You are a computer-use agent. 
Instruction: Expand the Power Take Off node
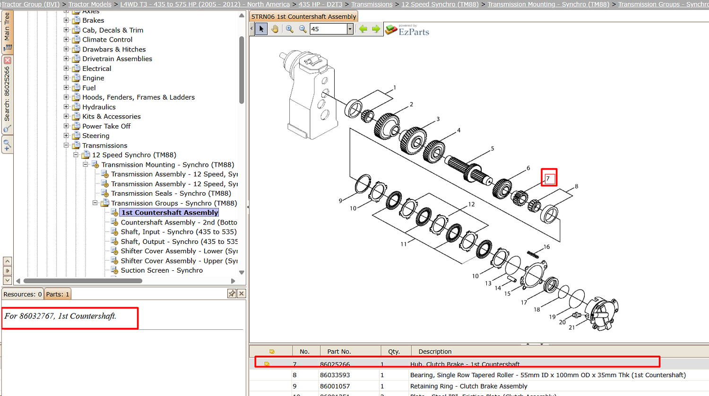[66, 126]
